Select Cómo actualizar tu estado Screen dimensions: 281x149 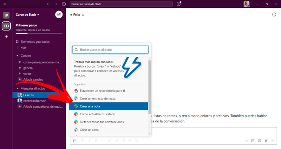pyautogui.click(x=109, y=114)
